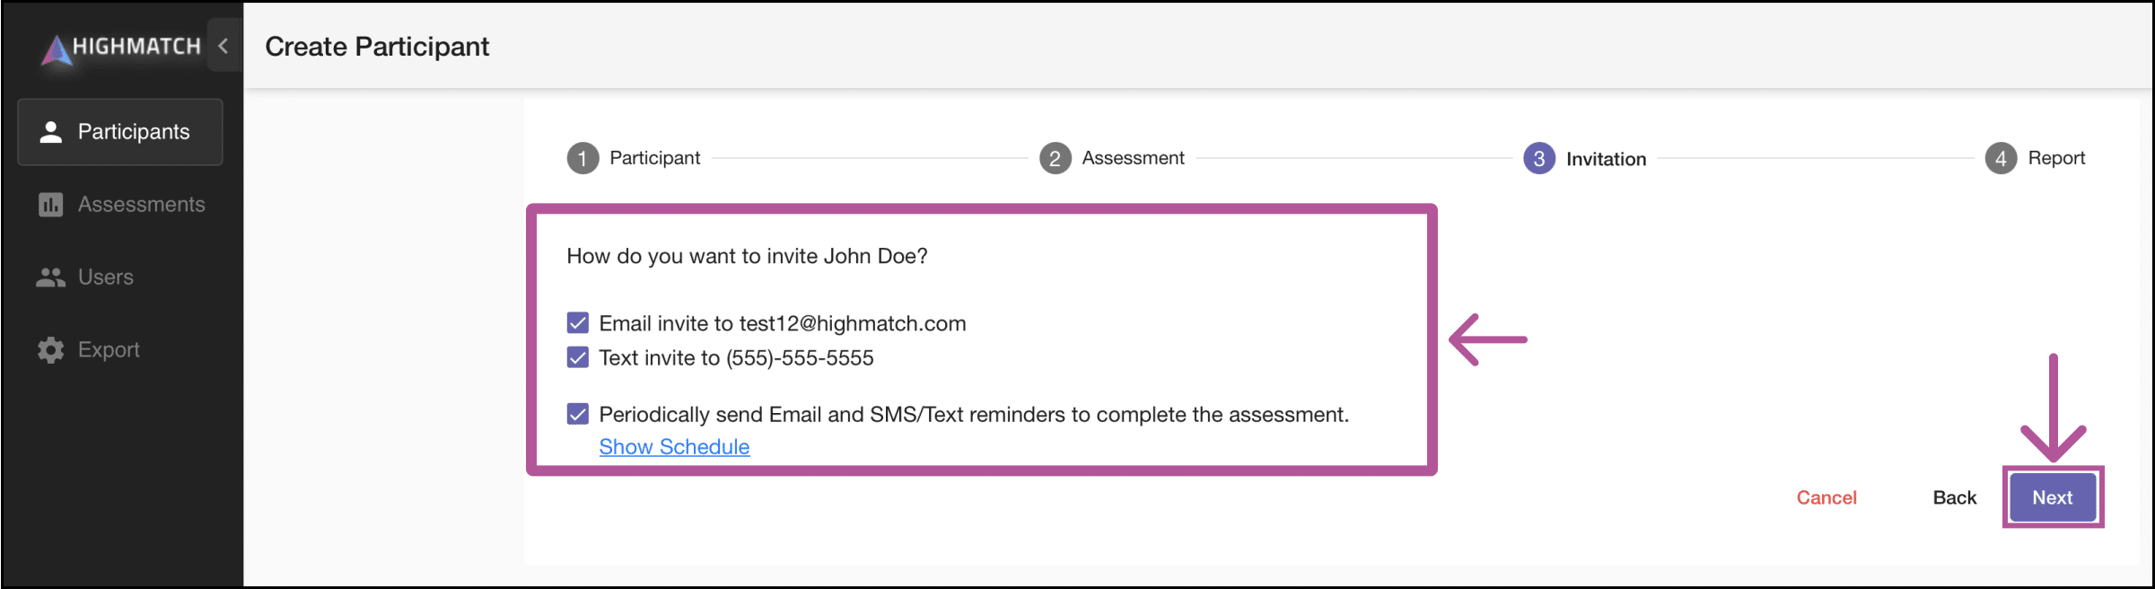Select step 3 Invitation circle

coord(1539,159)
